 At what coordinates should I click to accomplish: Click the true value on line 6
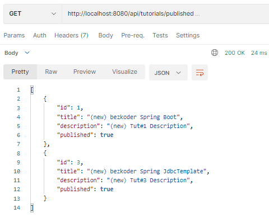(106, 135)
